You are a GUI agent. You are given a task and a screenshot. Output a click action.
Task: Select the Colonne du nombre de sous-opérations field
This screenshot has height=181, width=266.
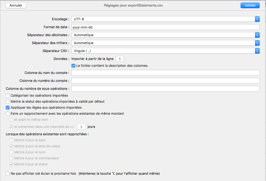pos(165,88)
